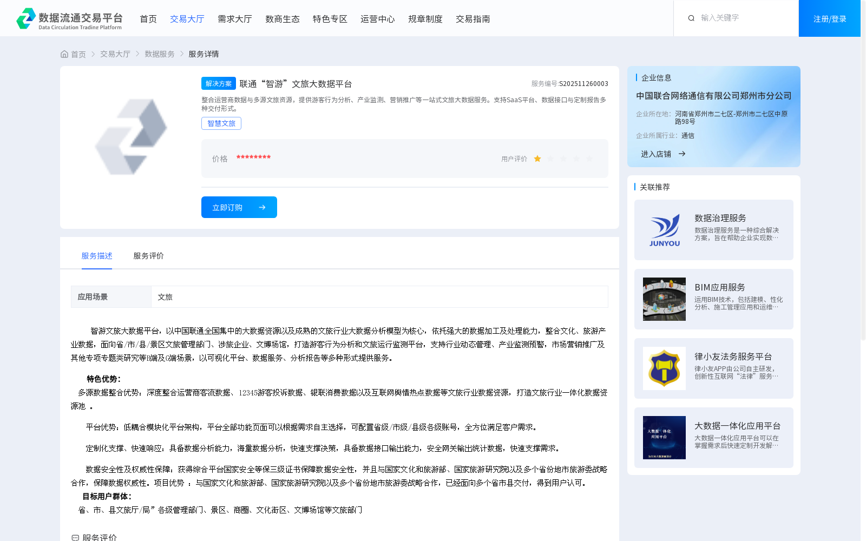Open 特色专区 in top navigation

point(330,19)
